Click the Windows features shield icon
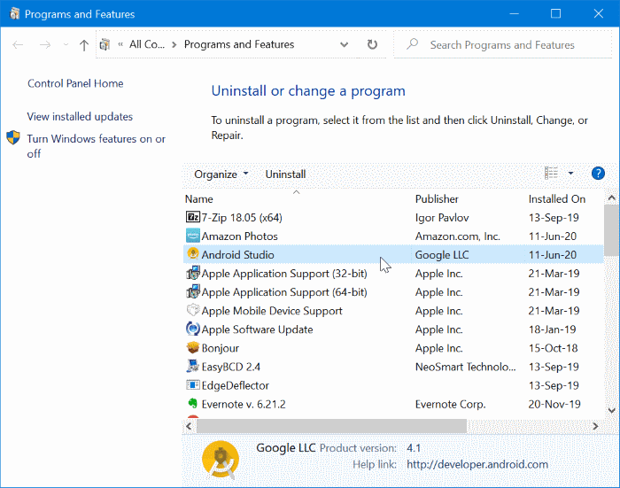620x488 pixels. [x=13, y=137]
